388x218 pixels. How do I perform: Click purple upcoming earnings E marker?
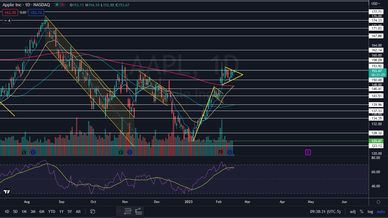click(308, 152)
